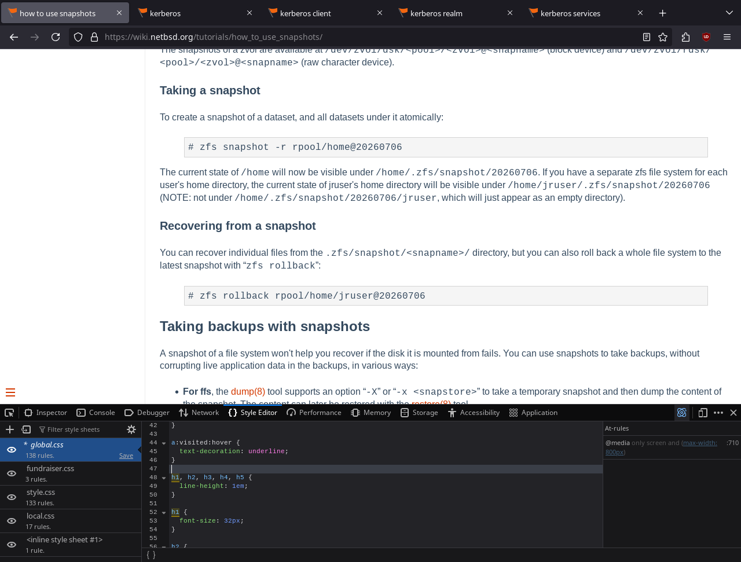Collapse the a:visited:hover rule on line 44
The image size is (741, 562).
(164, 443)
